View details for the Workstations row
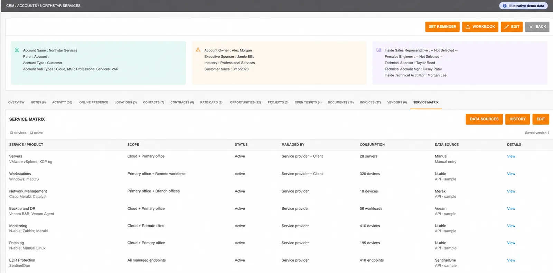 pos(511,174)
